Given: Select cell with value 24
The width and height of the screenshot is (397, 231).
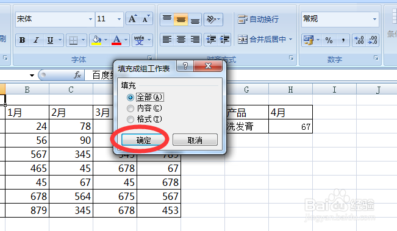Looking at the screenshot, I should pyautogui.click(x=27, y=126).
